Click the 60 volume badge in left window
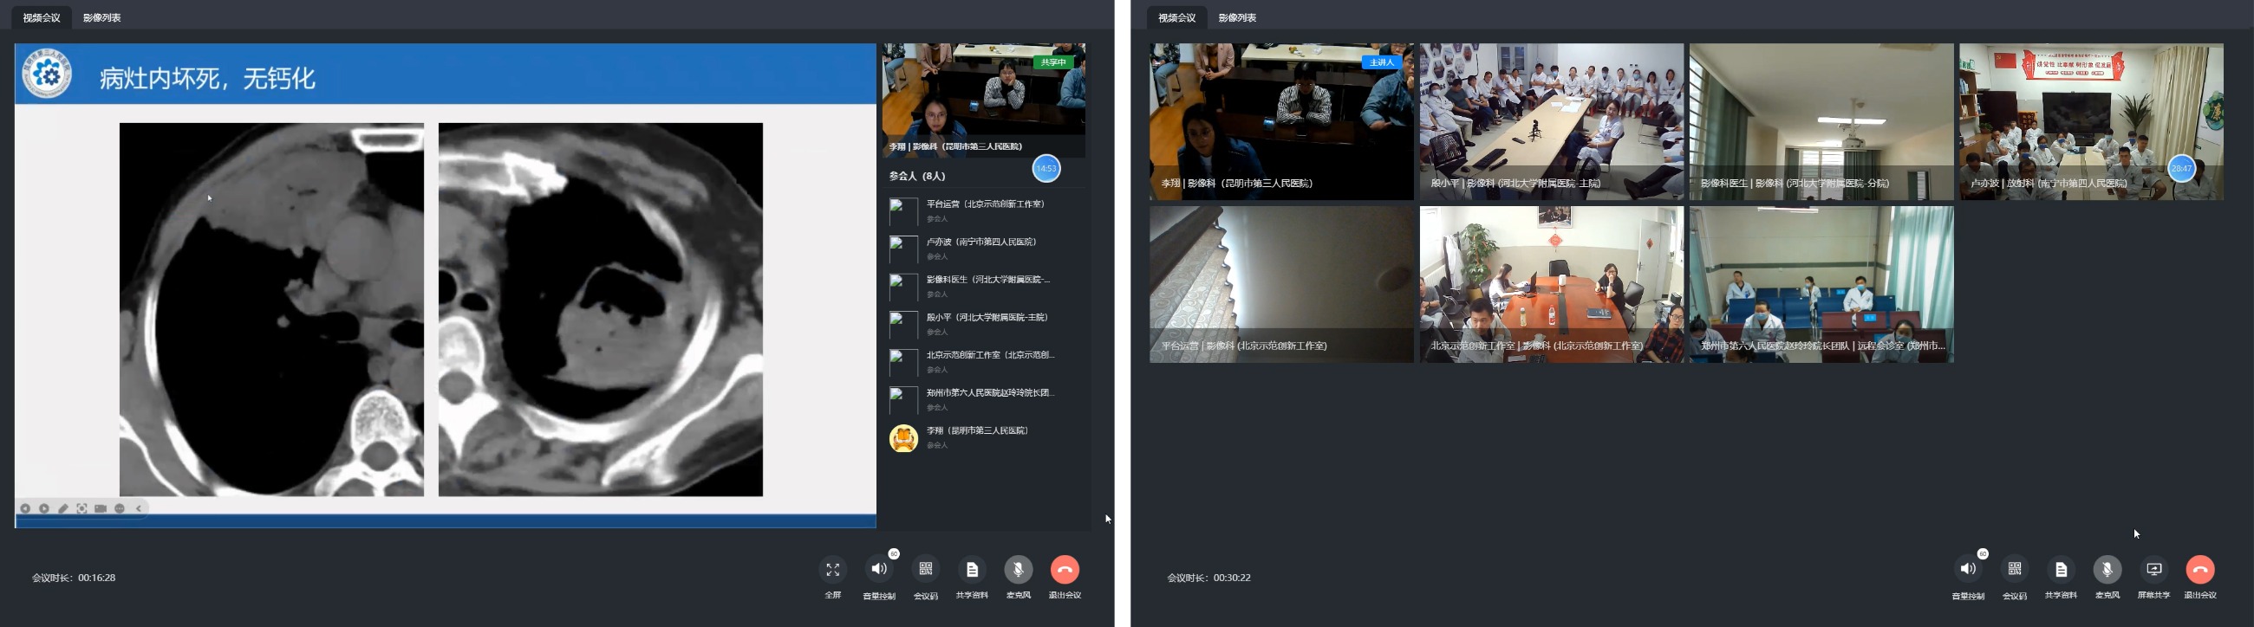The height and width of the screenshot is (627, 2254). pos(894,553)
